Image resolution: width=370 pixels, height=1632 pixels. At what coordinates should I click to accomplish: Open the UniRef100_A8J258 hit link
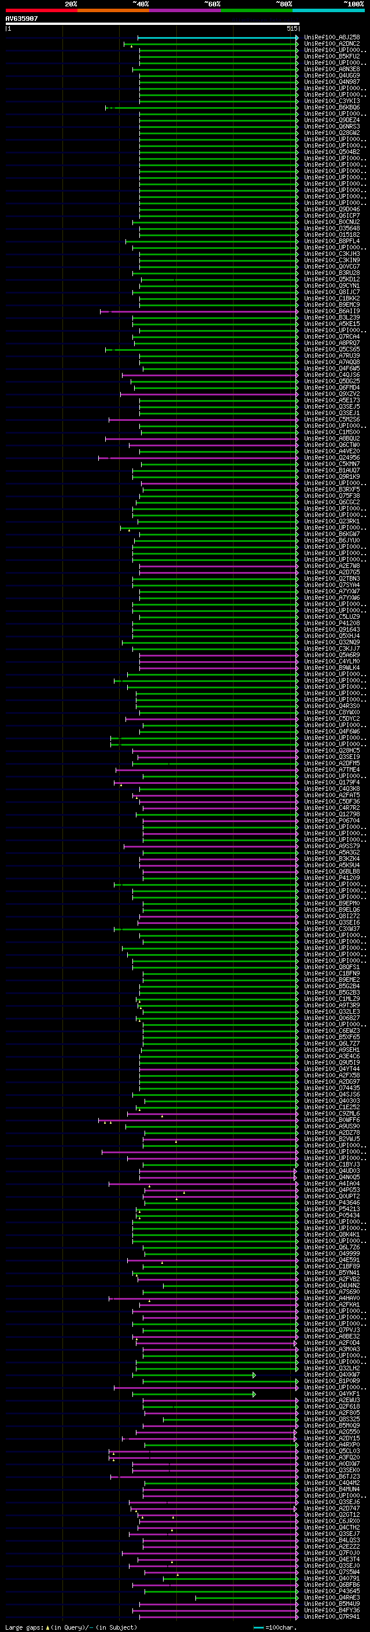[x=331, y=38]
